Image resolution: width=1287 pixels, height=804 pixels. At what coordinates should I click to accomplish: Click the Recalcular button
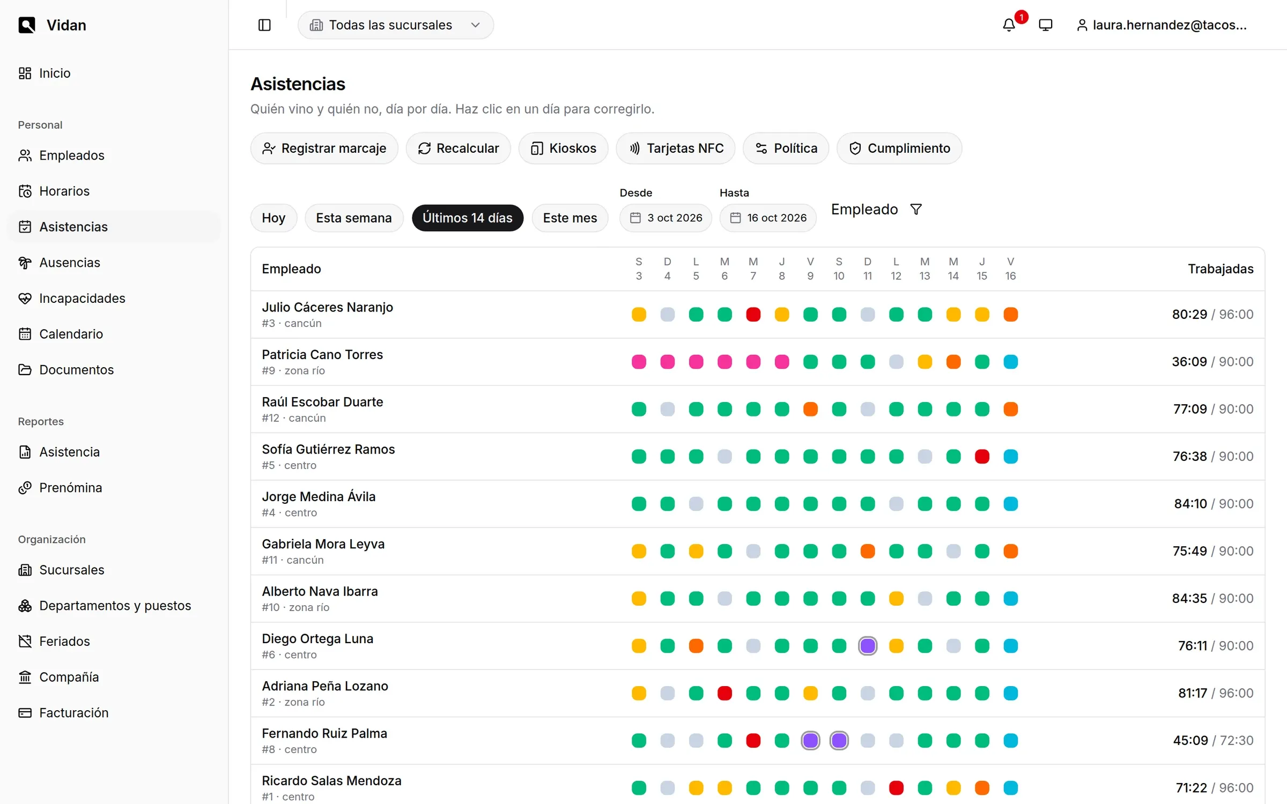(458, 148)
